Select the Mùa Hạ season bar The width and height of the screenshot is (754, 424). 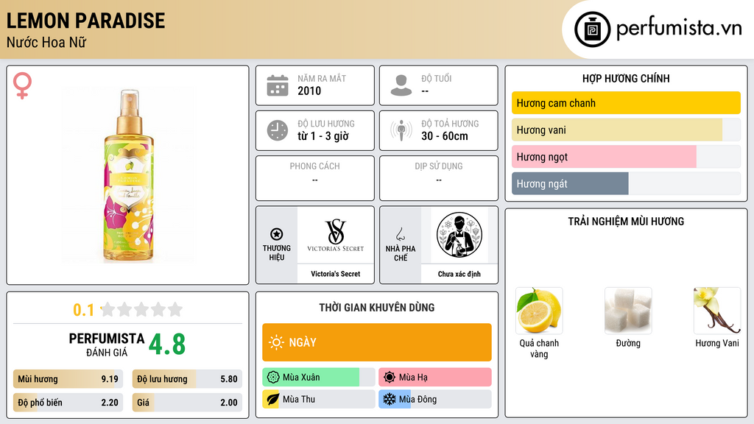[x=435, y=378]
